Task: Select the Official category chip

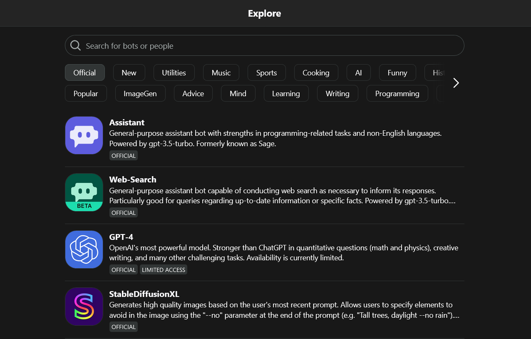Action: click(85, 72)
